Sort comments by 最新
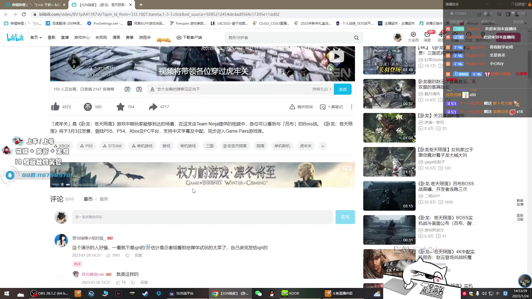 [104, 199]
